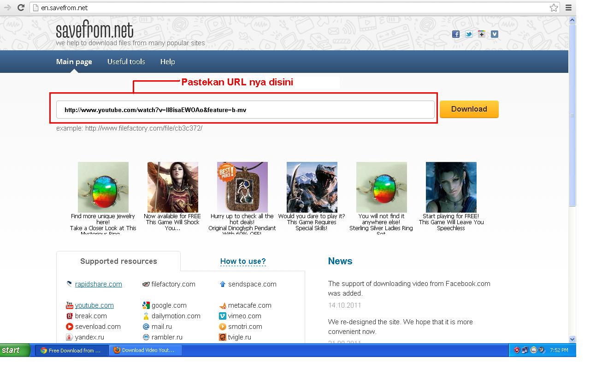Click the smotri.com site icon
590x369 pixels.
coord(223,327)
